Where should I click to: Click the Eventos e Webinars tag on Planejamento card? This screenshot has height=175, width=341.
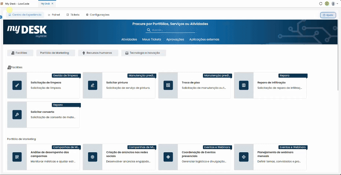click(x=293, y=147)
